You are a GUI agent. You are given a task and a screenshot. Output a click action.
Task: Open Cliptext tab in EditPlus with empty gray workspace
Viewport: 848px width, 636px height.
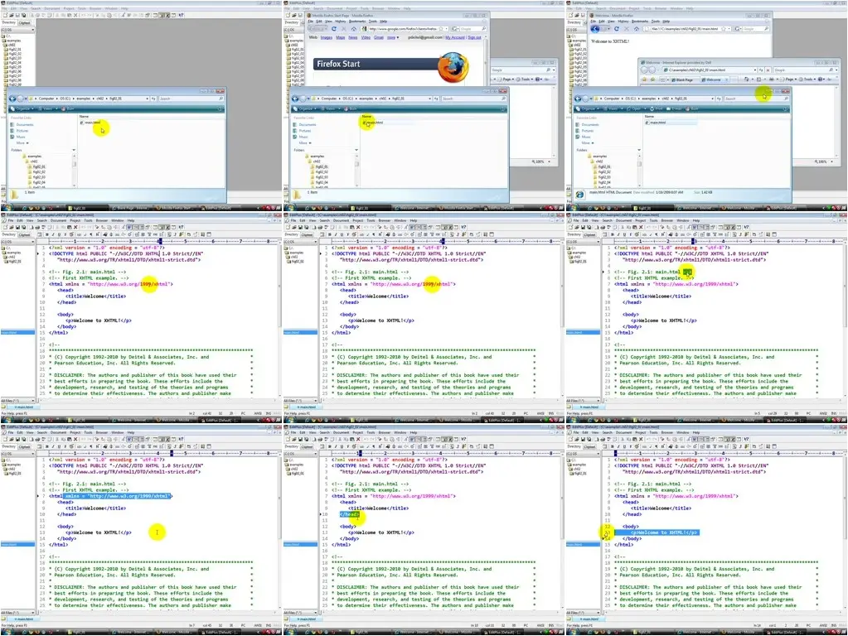[24, 22]
